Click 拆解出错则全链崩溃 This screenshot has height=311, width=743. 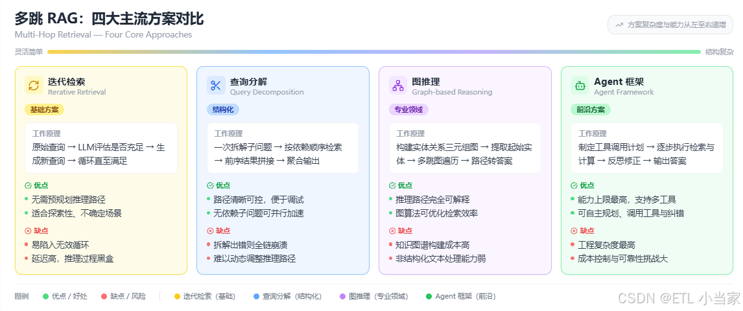(x=250, y=245)
